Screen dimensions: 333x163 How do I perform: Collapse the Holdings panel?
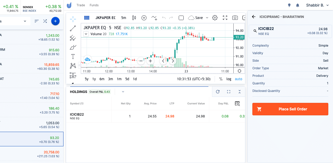click(x=240, y=92)
